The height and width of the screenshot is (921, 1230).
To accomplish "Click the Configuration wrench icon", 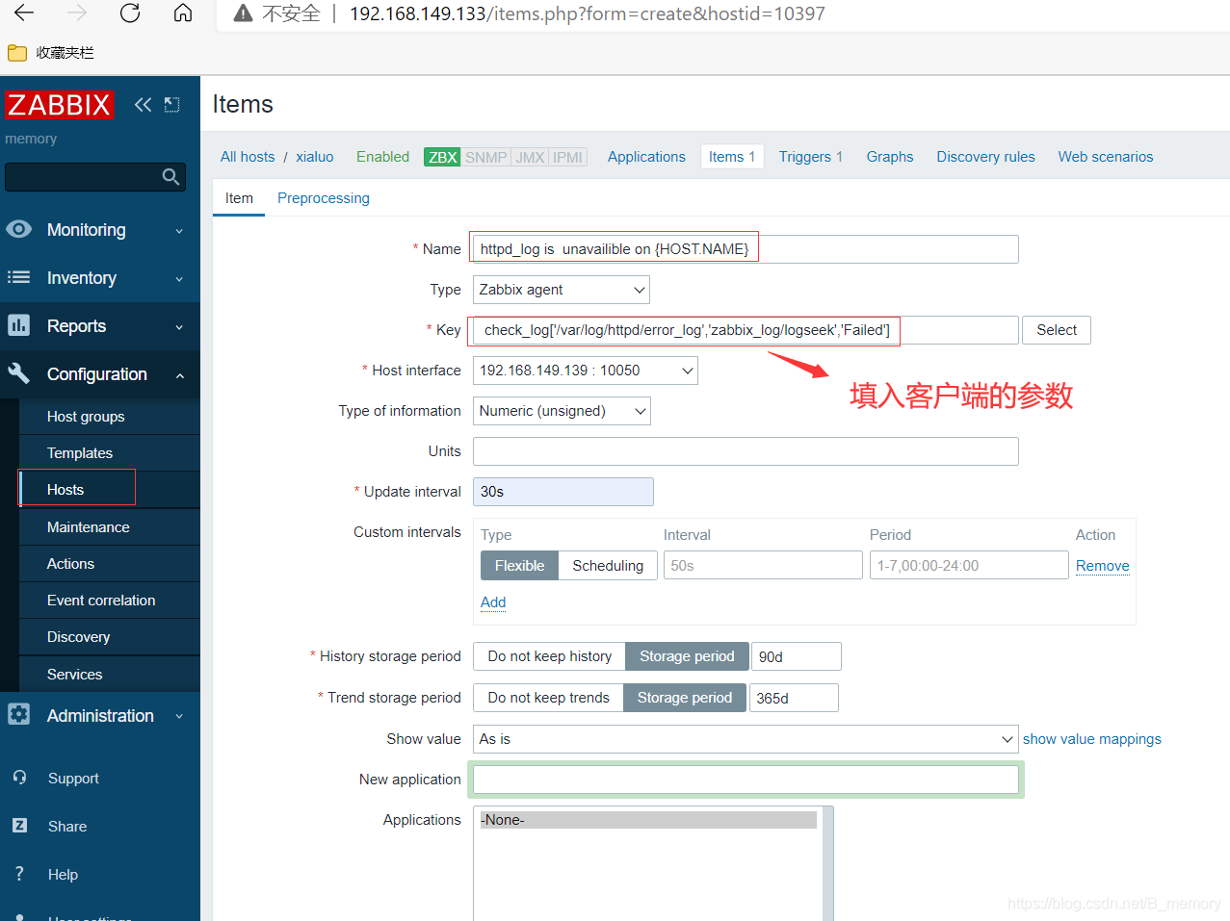I will coord(18,373).
